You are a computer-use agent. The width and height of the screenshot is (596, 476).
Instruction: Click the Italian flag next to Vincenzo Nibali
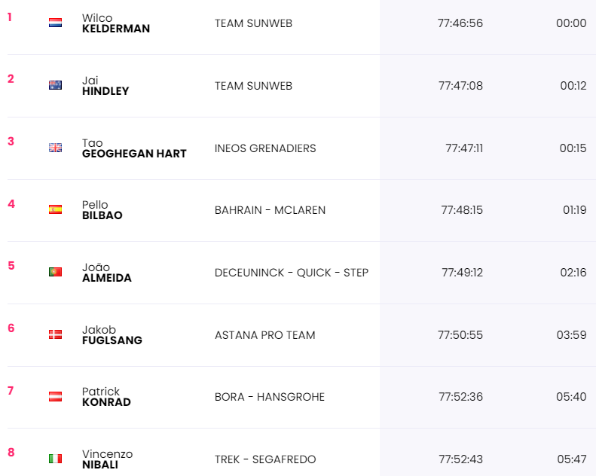point(55,459)
